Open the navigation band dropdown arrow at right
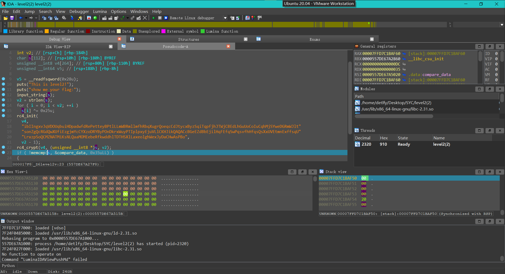This screenshot has width=505, height=274. pyautogui.click(x=502, y=25)
